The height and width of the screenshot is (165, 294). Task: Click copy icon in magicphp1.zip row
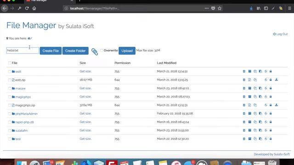point(255,105)
